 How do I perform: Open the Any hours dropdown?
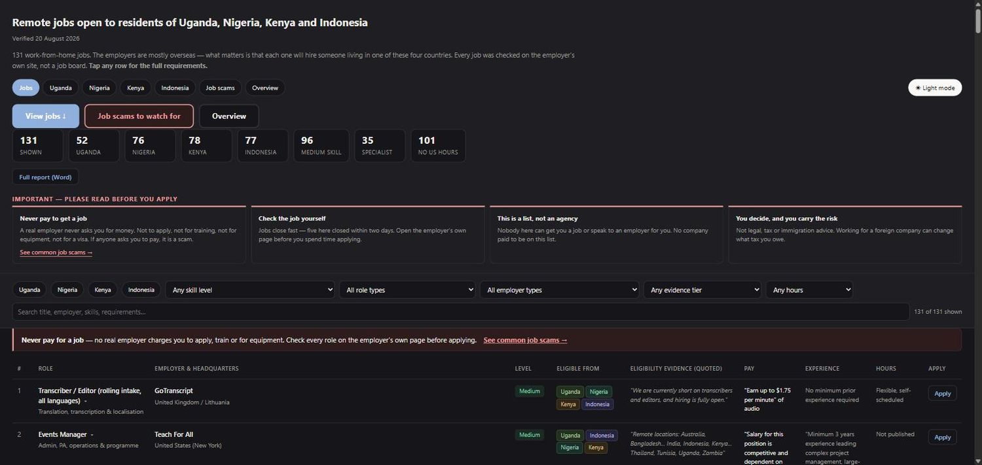[x=809, y=290]
